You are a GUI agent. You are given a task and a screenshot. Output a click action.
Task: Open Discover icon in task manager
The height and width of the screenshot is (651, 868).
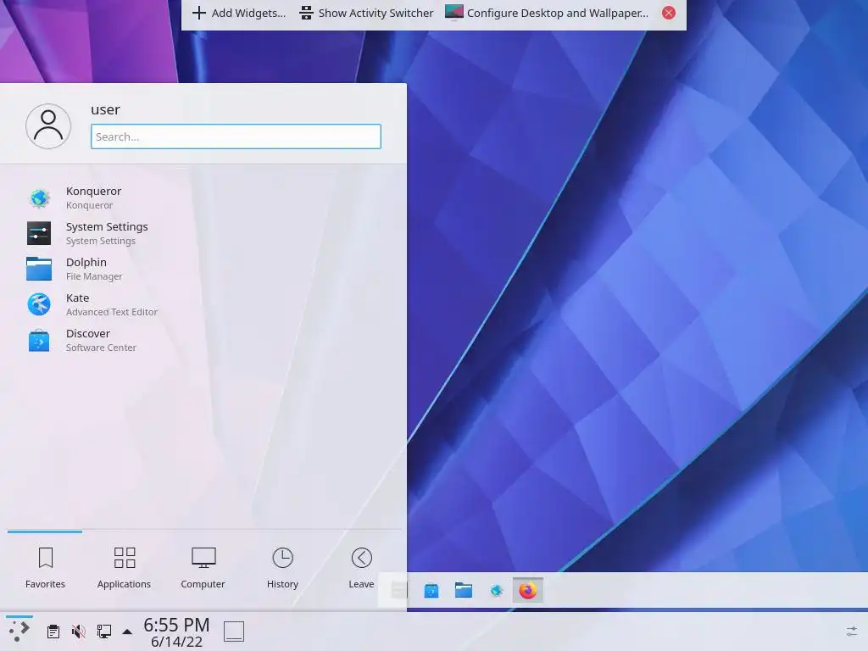pos(431,591)
